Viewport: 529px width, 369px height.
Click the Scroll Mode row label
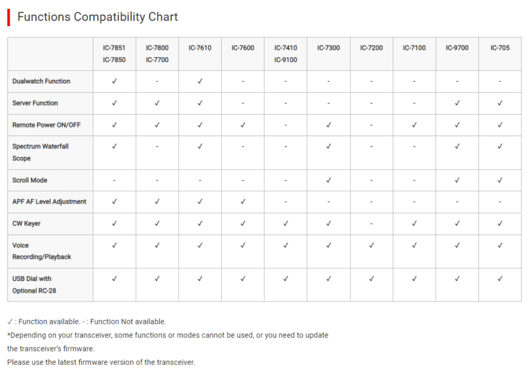pos(30,180)
